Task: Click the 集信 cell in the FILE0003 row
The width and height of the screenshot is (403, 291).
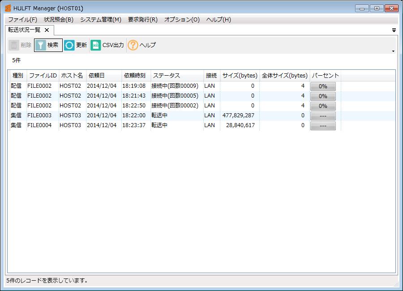Action: click(16, 116)
